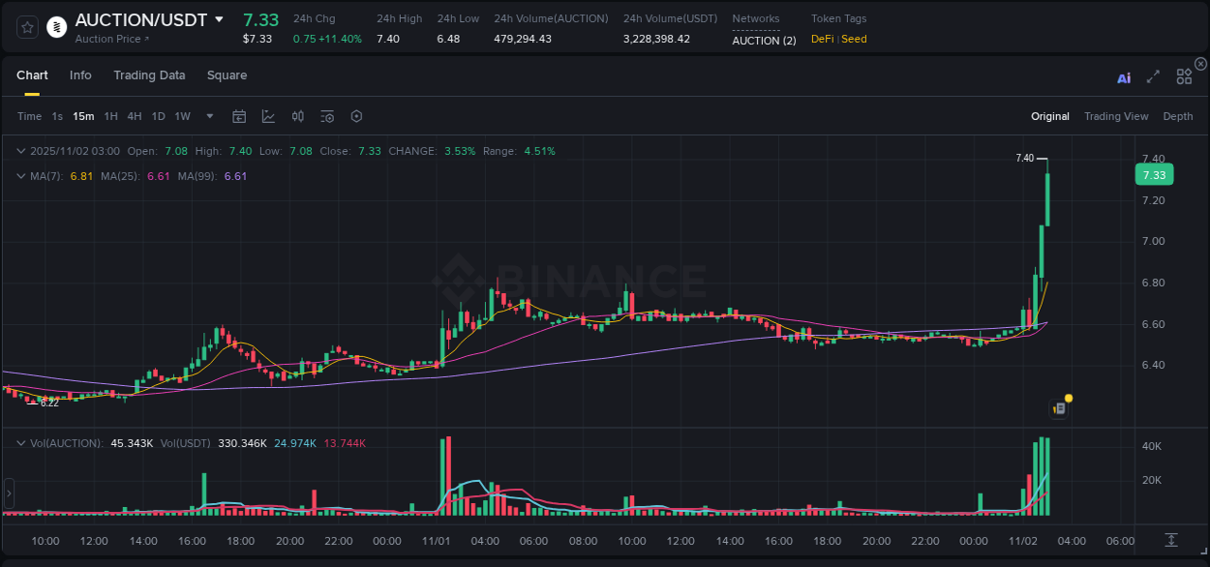Open the chart preferences gear icon
1210x567 pixels.
click(356, 116)
